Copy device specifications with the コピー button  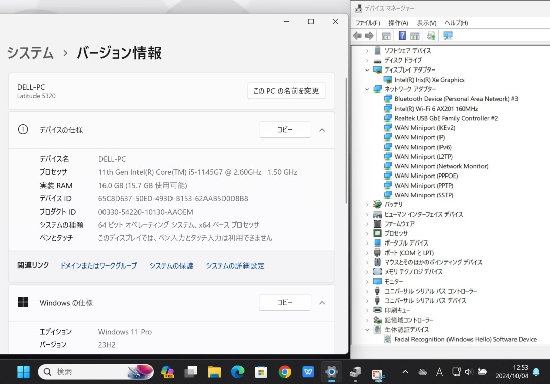click(x=285, y=129)
